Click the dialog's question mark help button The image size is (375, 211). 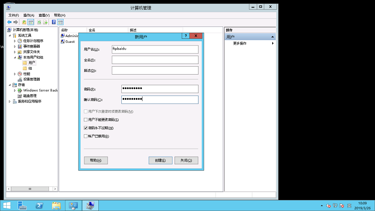(186, 36)
